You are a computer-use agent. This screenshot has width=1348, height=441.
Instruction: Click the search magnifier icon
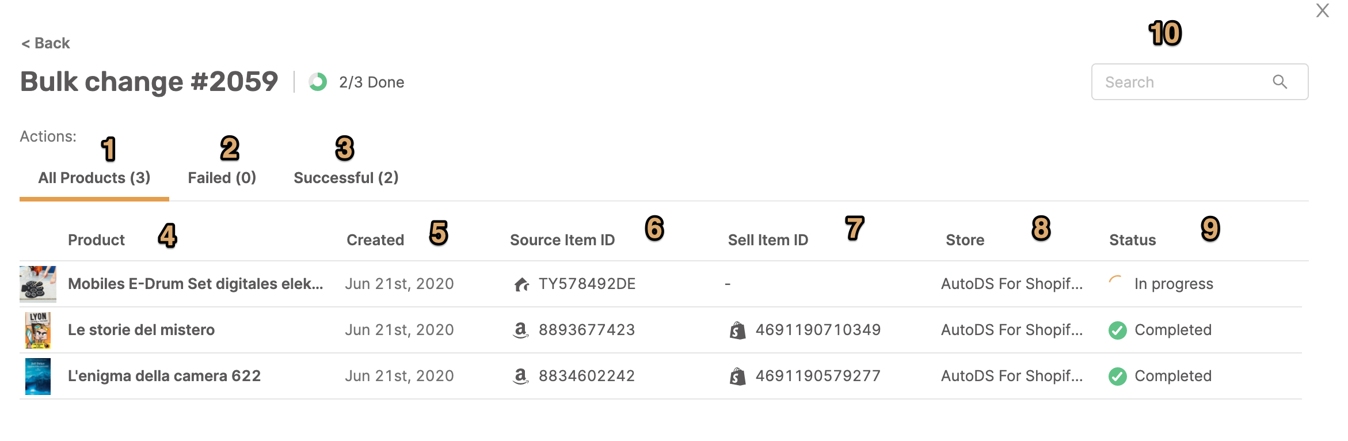[1280, 82]
